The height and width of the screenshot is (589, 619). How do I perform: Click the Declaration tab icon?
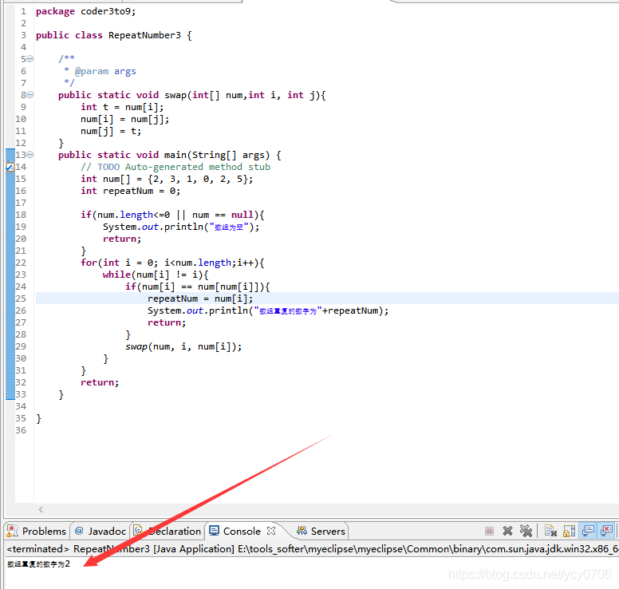(138, 531)
